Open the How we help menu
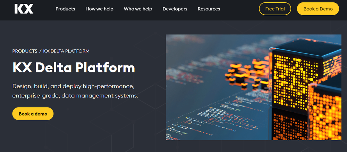This screenshot has height=152, width=347. click(99, 9)
